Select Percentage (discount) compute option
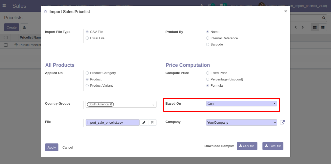Screen dimensions: 331x164 click(208, 79)
